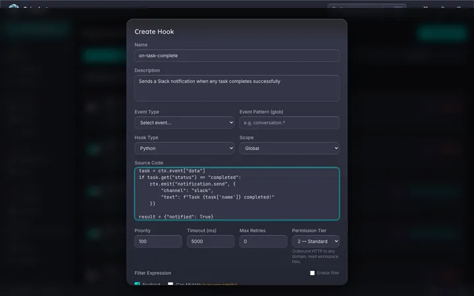
Task: Click the Source Code label
Action: (149, 163)
